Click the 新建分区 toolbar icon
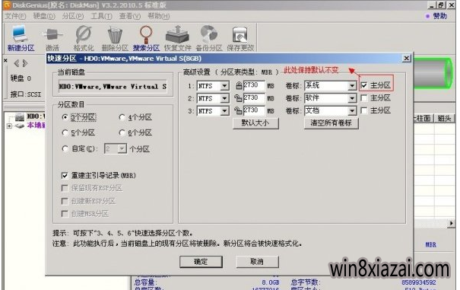Viewport: 460px width, 290px height. (21, 34)
